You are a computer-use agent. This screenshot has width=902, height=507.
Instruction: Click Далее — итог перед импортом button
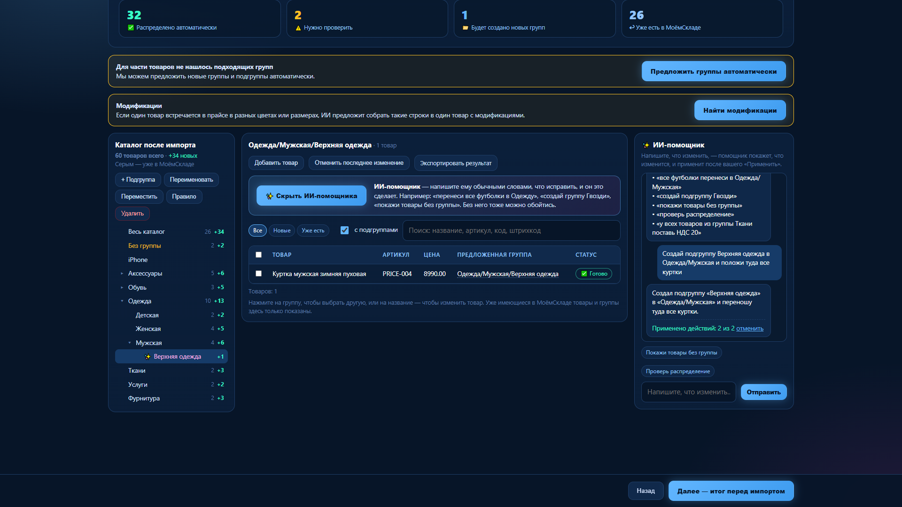click(x=731, y=491)
